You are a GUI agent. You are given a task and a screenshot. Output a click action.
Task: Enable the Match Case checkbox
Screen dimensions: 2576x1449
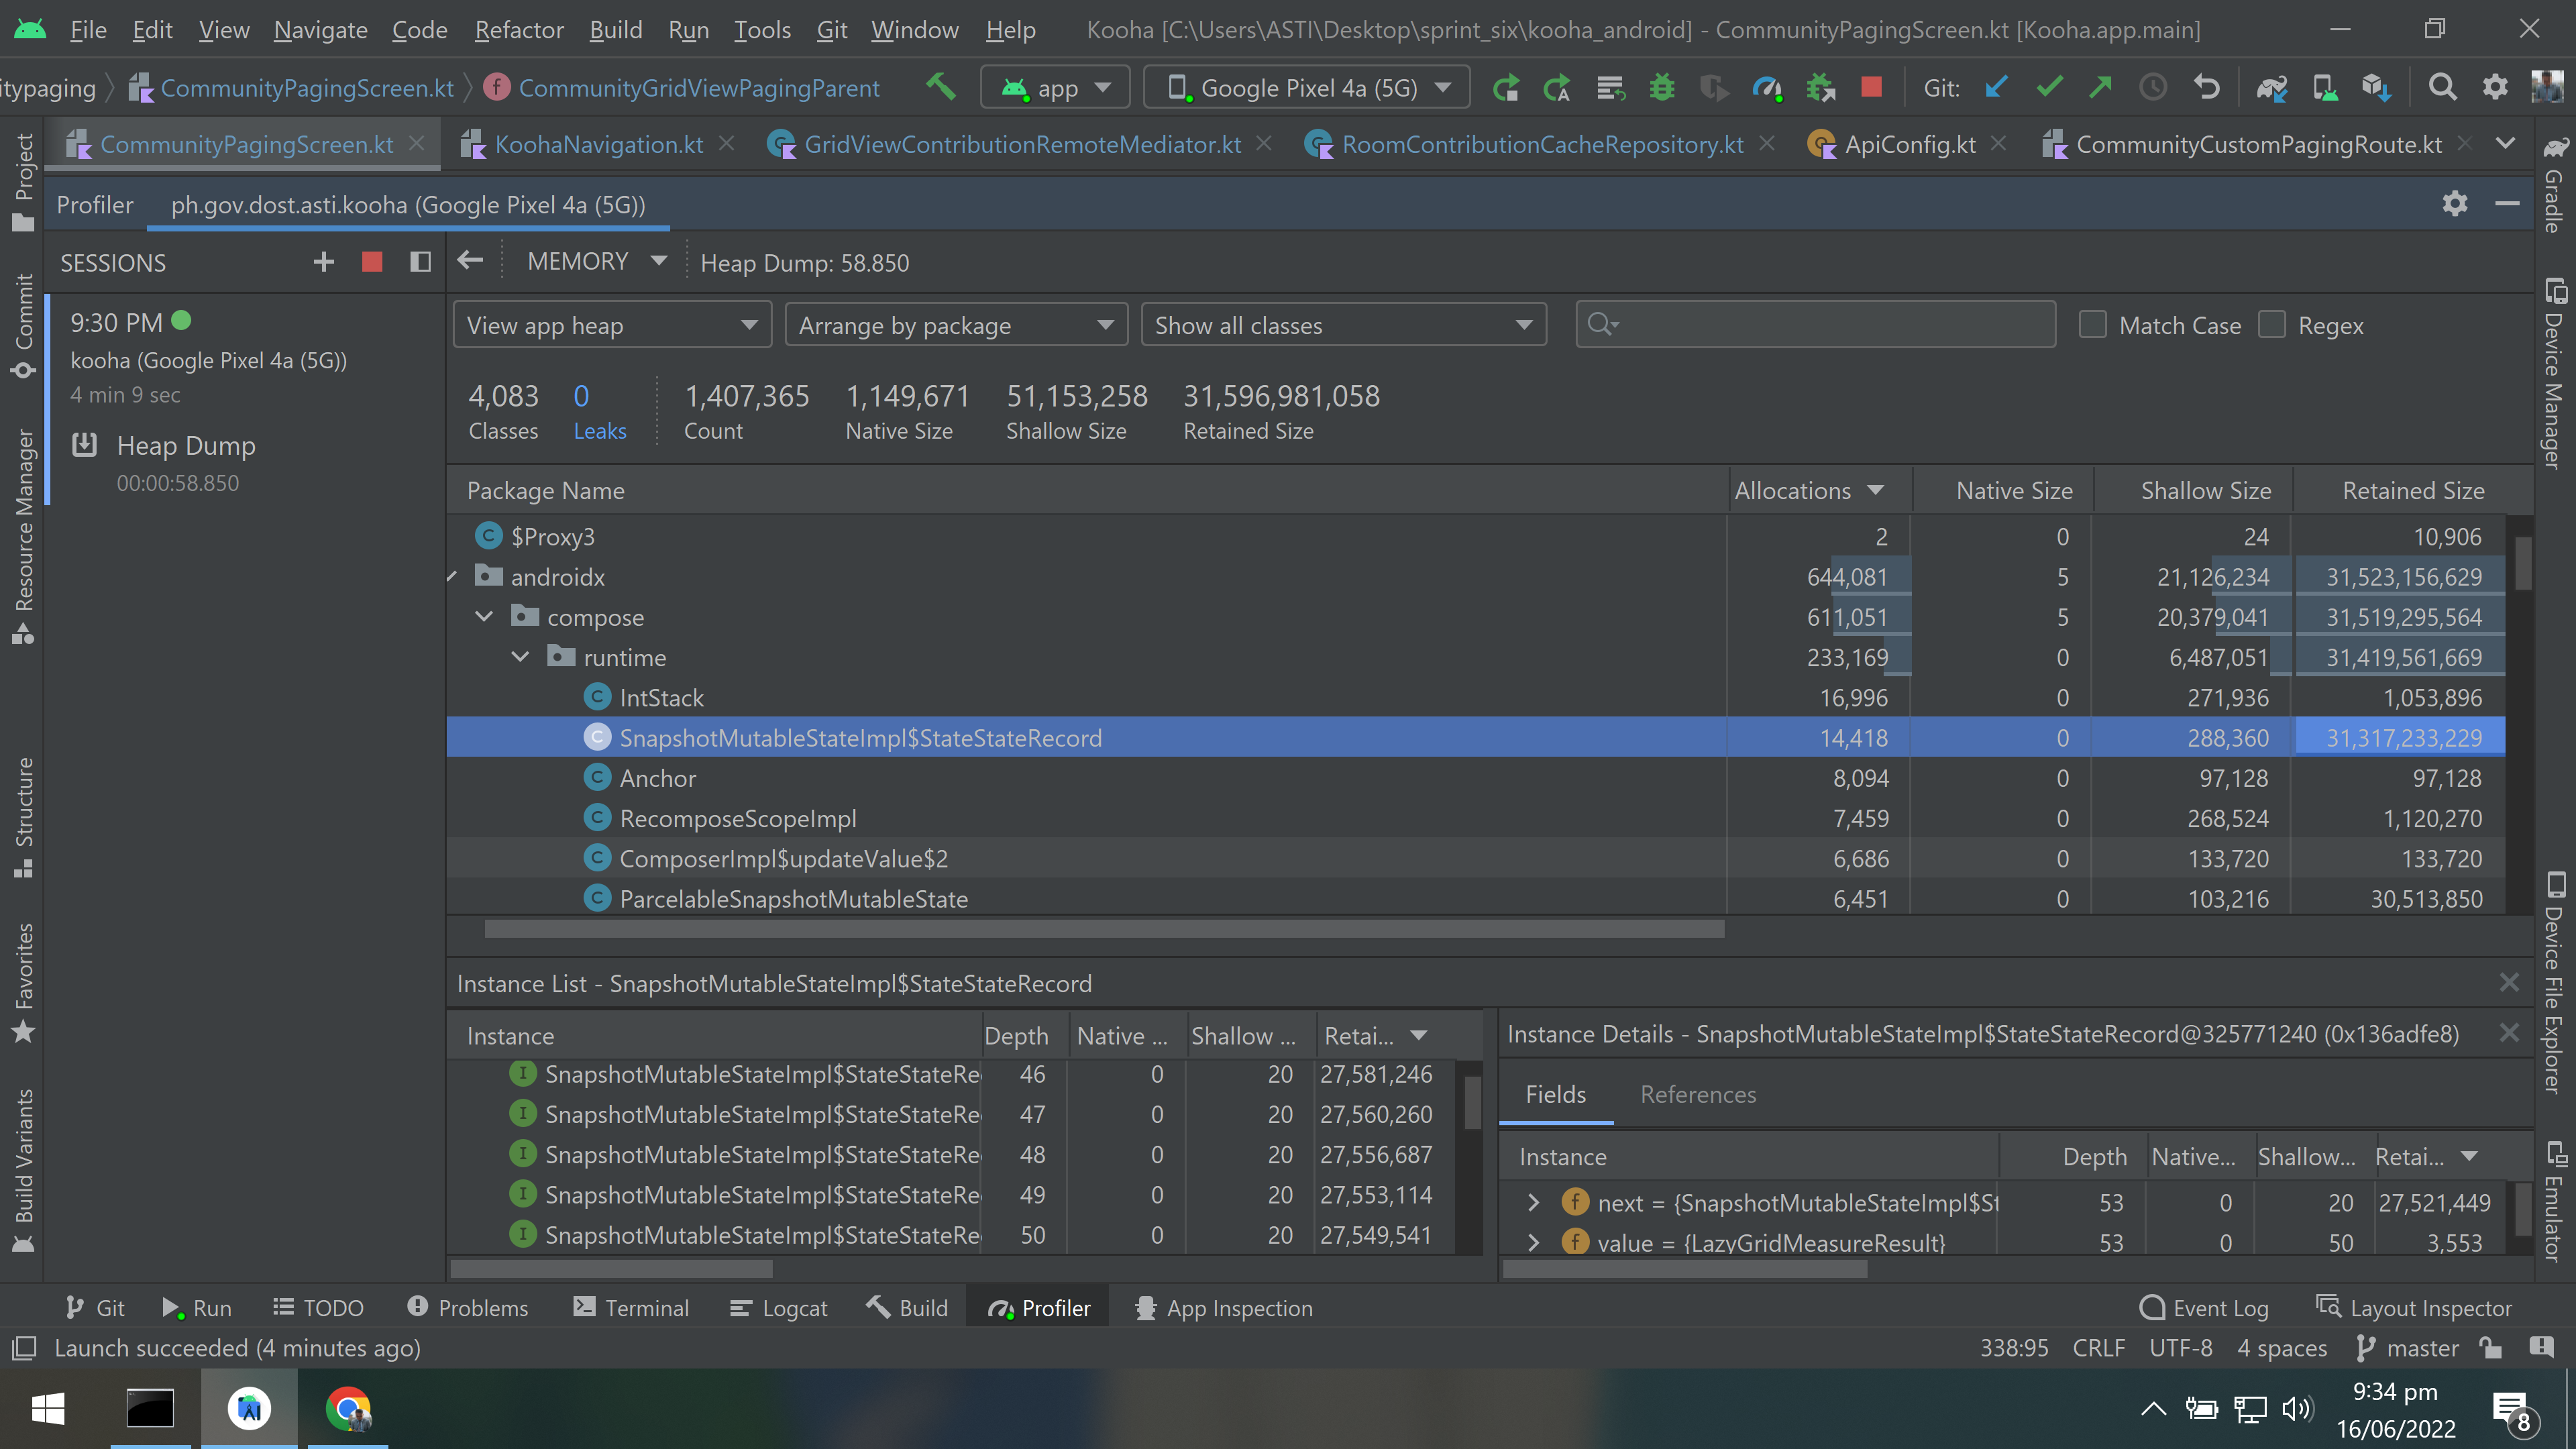click(x=2092, y=325)
